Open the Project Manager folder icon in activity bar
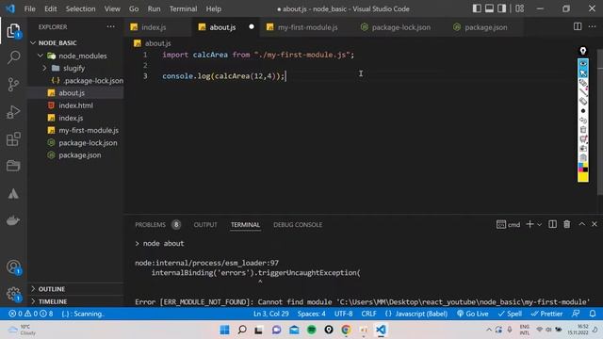This screenshot has width=603, height=339. click(x=13, y=166)
